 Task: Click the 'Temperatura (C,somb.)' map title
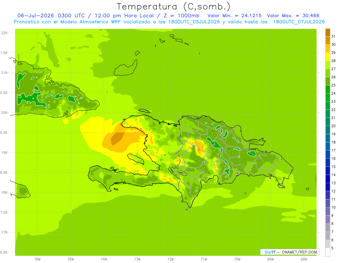174,6
